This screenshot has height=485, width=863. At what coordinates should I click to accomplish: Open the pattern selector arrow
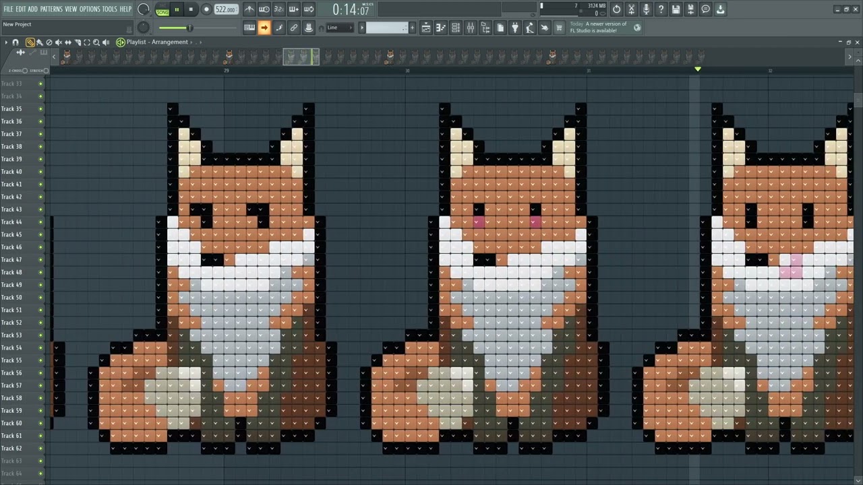pyautogui.click(x=362, y=28)
